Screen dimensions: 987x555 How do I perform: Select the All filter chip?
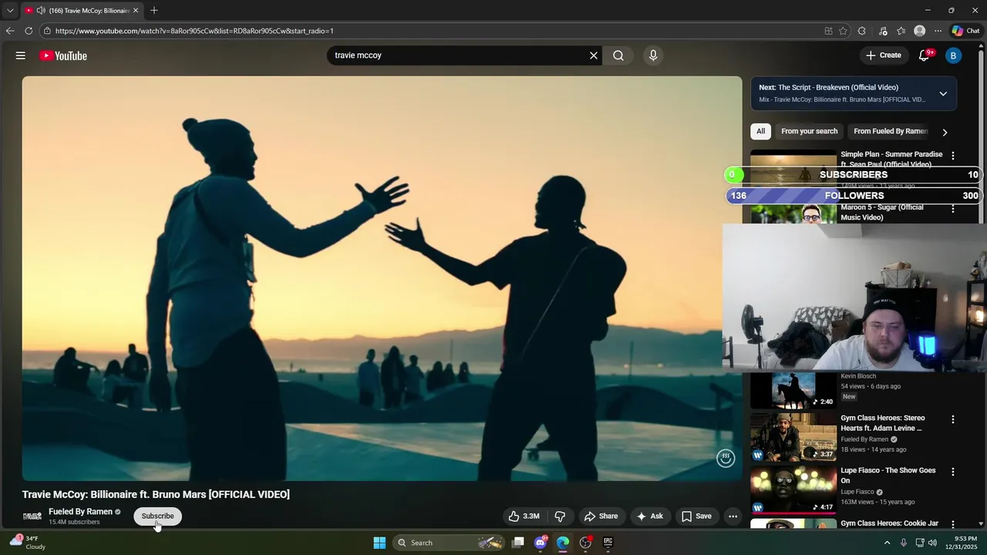tap(760, 131)
